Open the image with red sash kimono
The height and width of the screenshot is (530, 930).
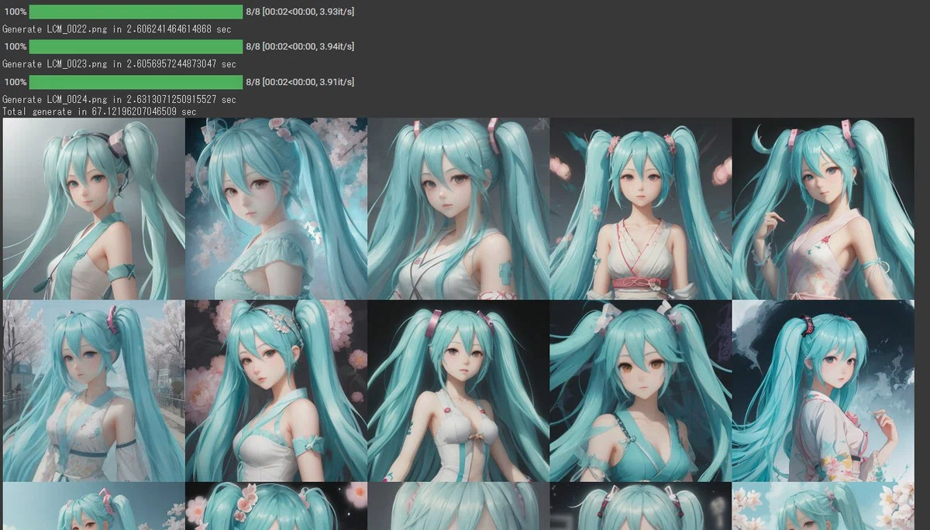pos(641,209)
